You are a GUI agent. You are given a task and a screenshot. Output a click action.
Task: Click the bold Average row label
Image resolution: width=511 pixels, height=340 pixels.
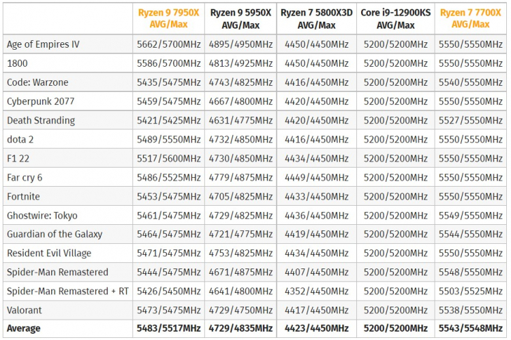[24, 328]
